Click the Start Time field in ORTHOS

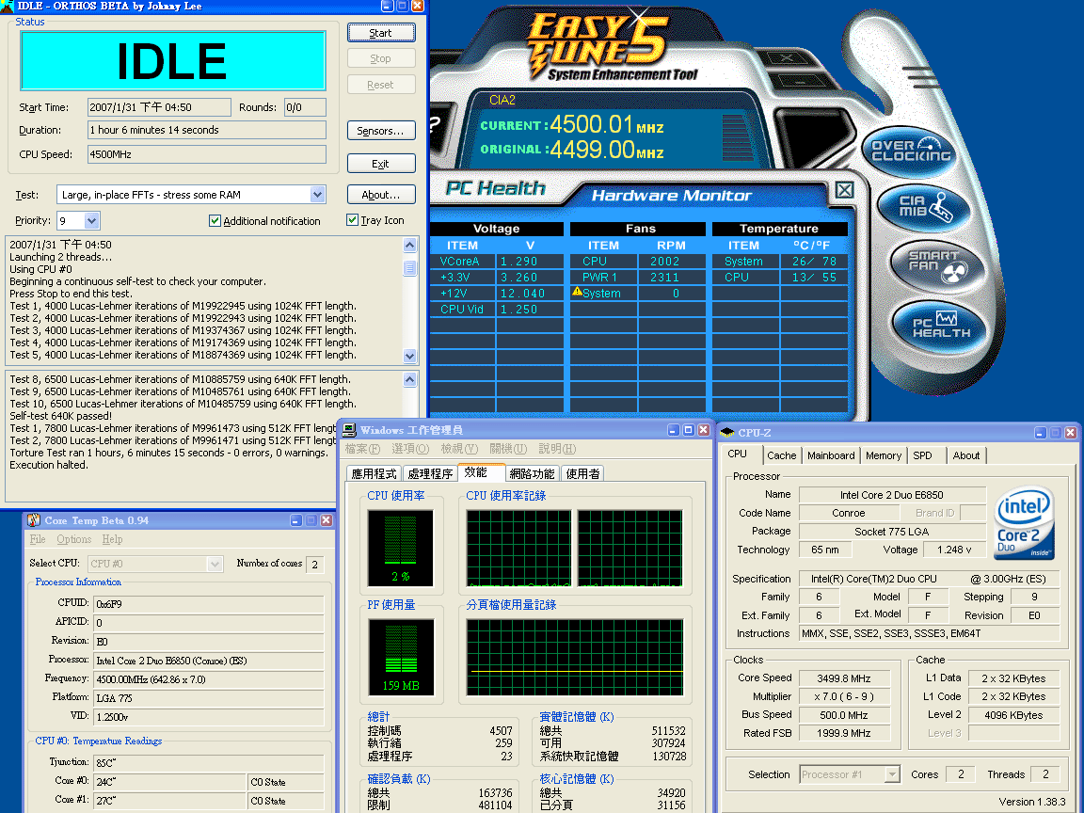tap(159, 107)
